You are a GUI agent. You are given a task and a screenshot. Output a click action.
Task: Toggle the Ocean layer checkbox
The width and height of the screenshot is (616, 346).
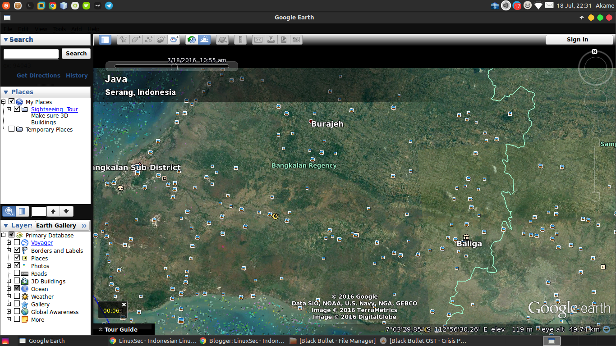pos(17,288)
